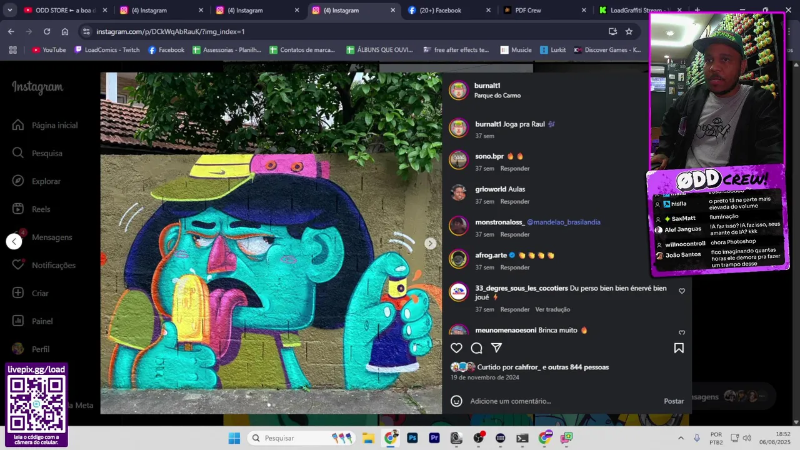Image resolution: width=800 pixels, height=450 pixels.
Task: Open the Windows Start menu
Action: 234,438
